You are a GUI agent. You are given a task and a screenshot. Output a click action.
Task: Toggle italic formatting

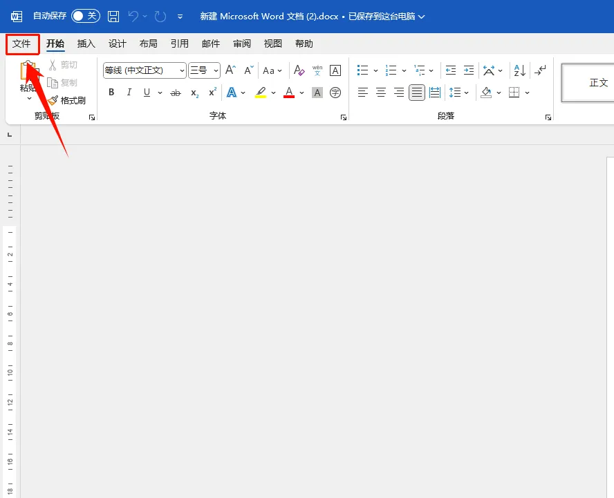point(129,93)
